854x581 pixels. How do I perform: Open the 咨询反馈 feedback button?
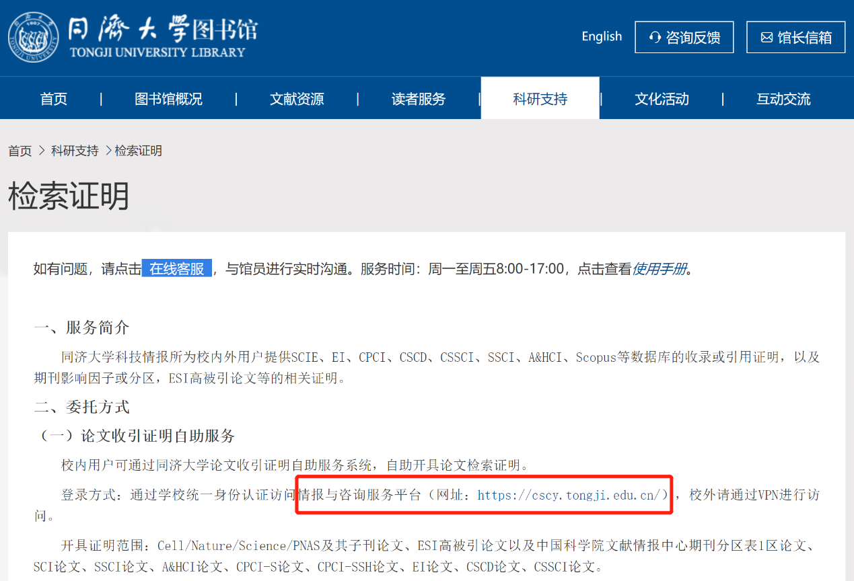(x=684, y=38)
